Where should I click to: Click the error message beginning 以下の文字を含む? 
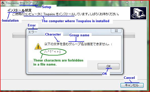tap(78, 44)
